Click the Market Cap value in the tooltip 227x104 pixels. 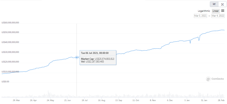click(x=105, y=59)
